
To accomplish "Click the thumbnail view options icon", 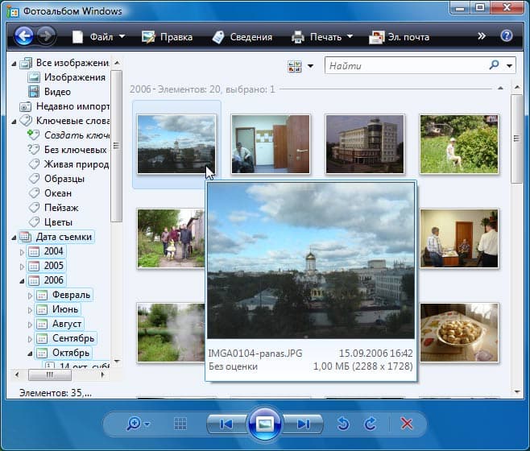I will coord(295,66).
